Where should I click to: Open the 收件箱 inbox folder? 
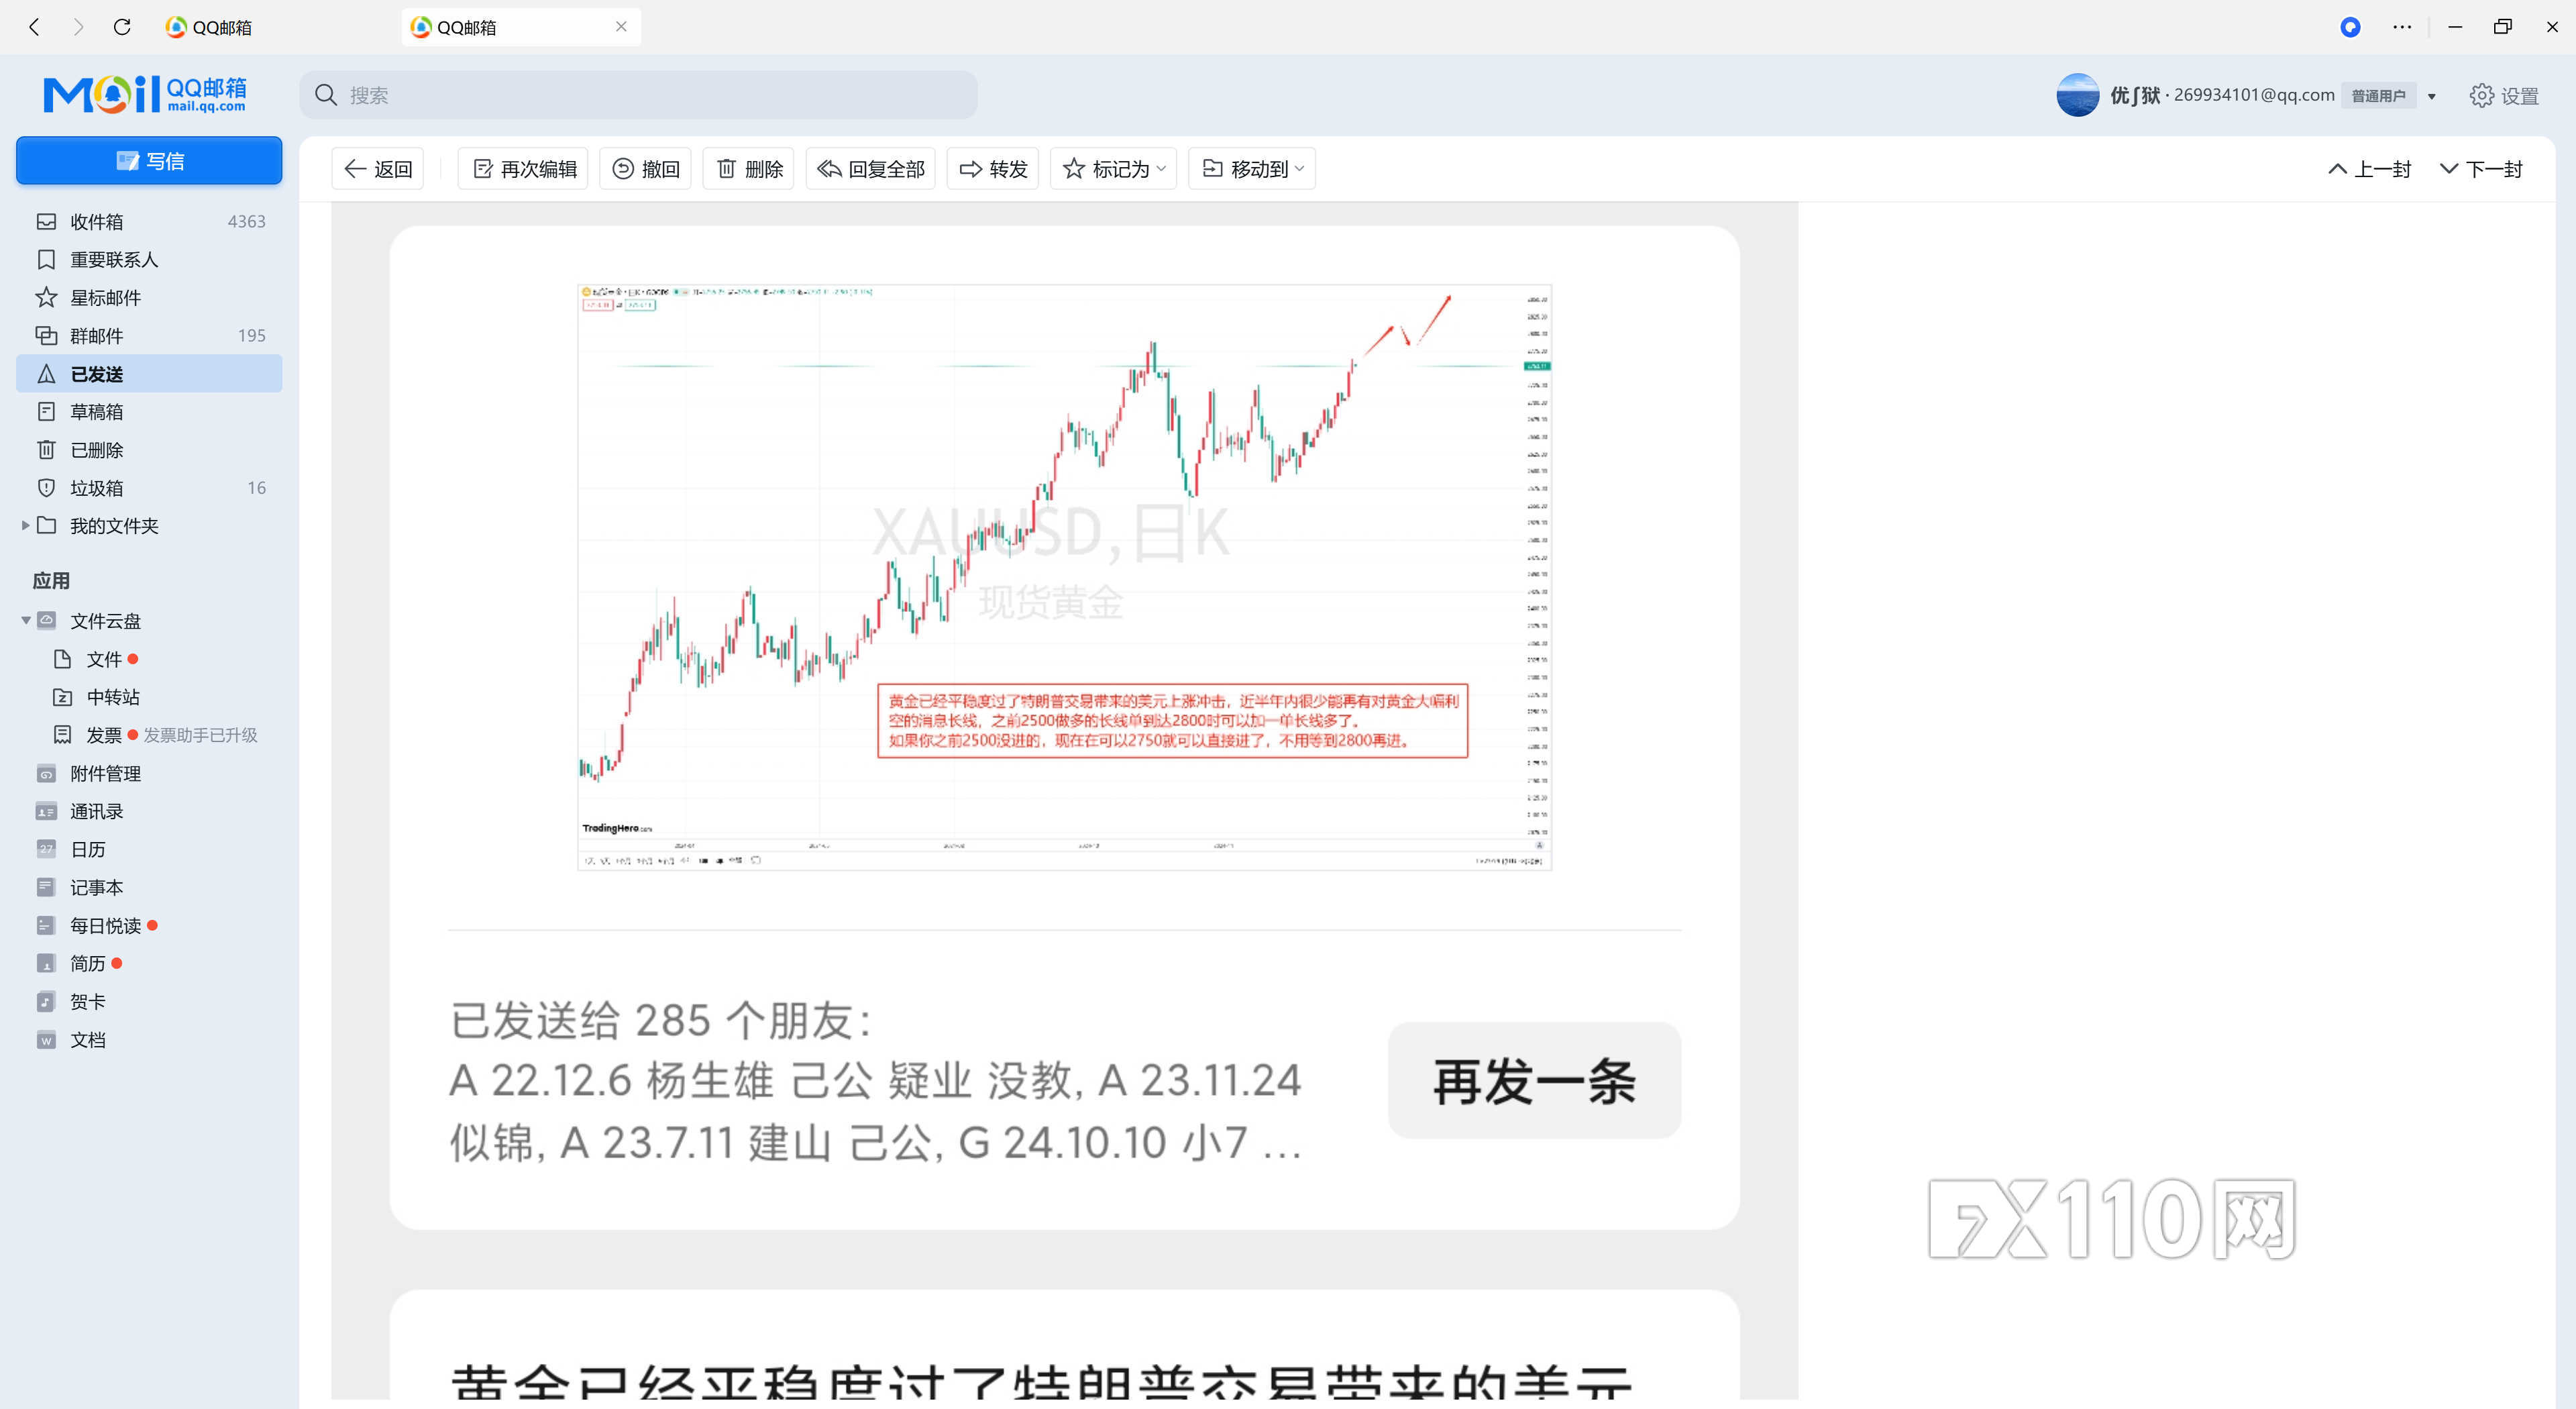click(149, 222)
